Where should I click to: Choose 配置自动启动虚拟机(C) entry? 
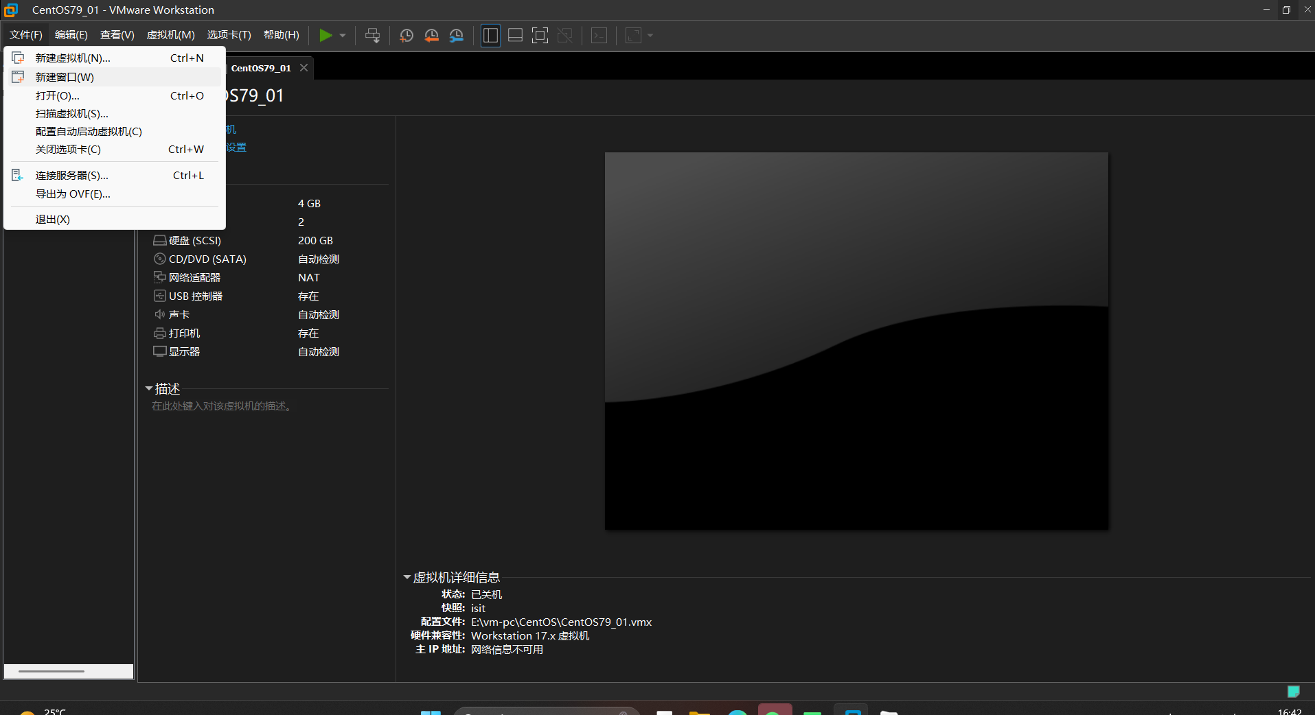(x=115, y=131)
